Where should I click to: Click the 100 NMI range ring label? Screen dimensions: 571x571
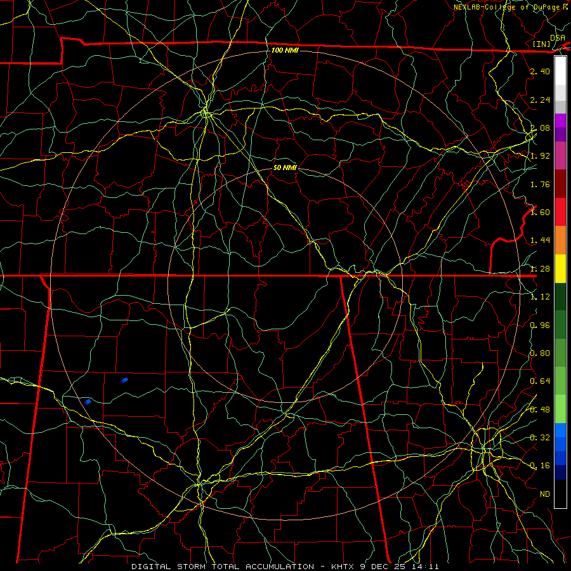pos(285,50)
